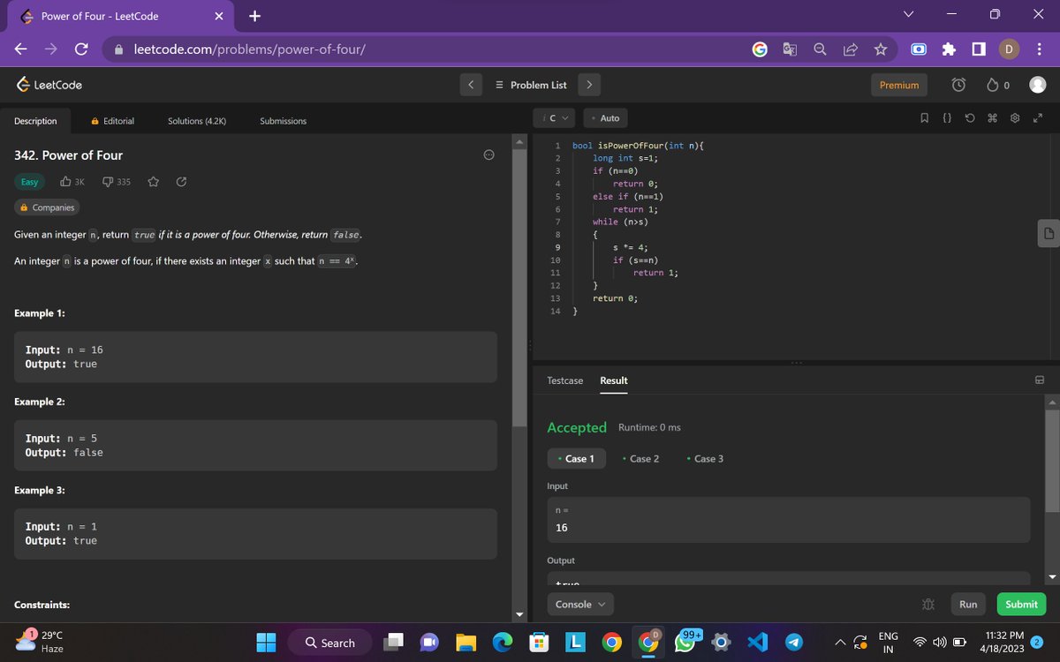Open editor keyboard shortcuts icon
This screenshot has height=662, width=1060.
click(x=992, y=118)
